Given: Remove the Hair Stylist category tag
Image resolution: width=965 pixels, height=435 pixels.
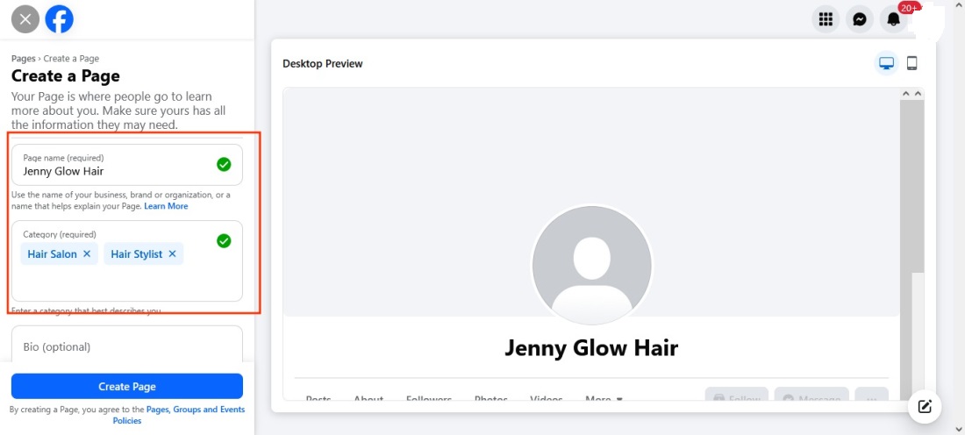Looking at the screenshot, I should (x=172, y=254).
